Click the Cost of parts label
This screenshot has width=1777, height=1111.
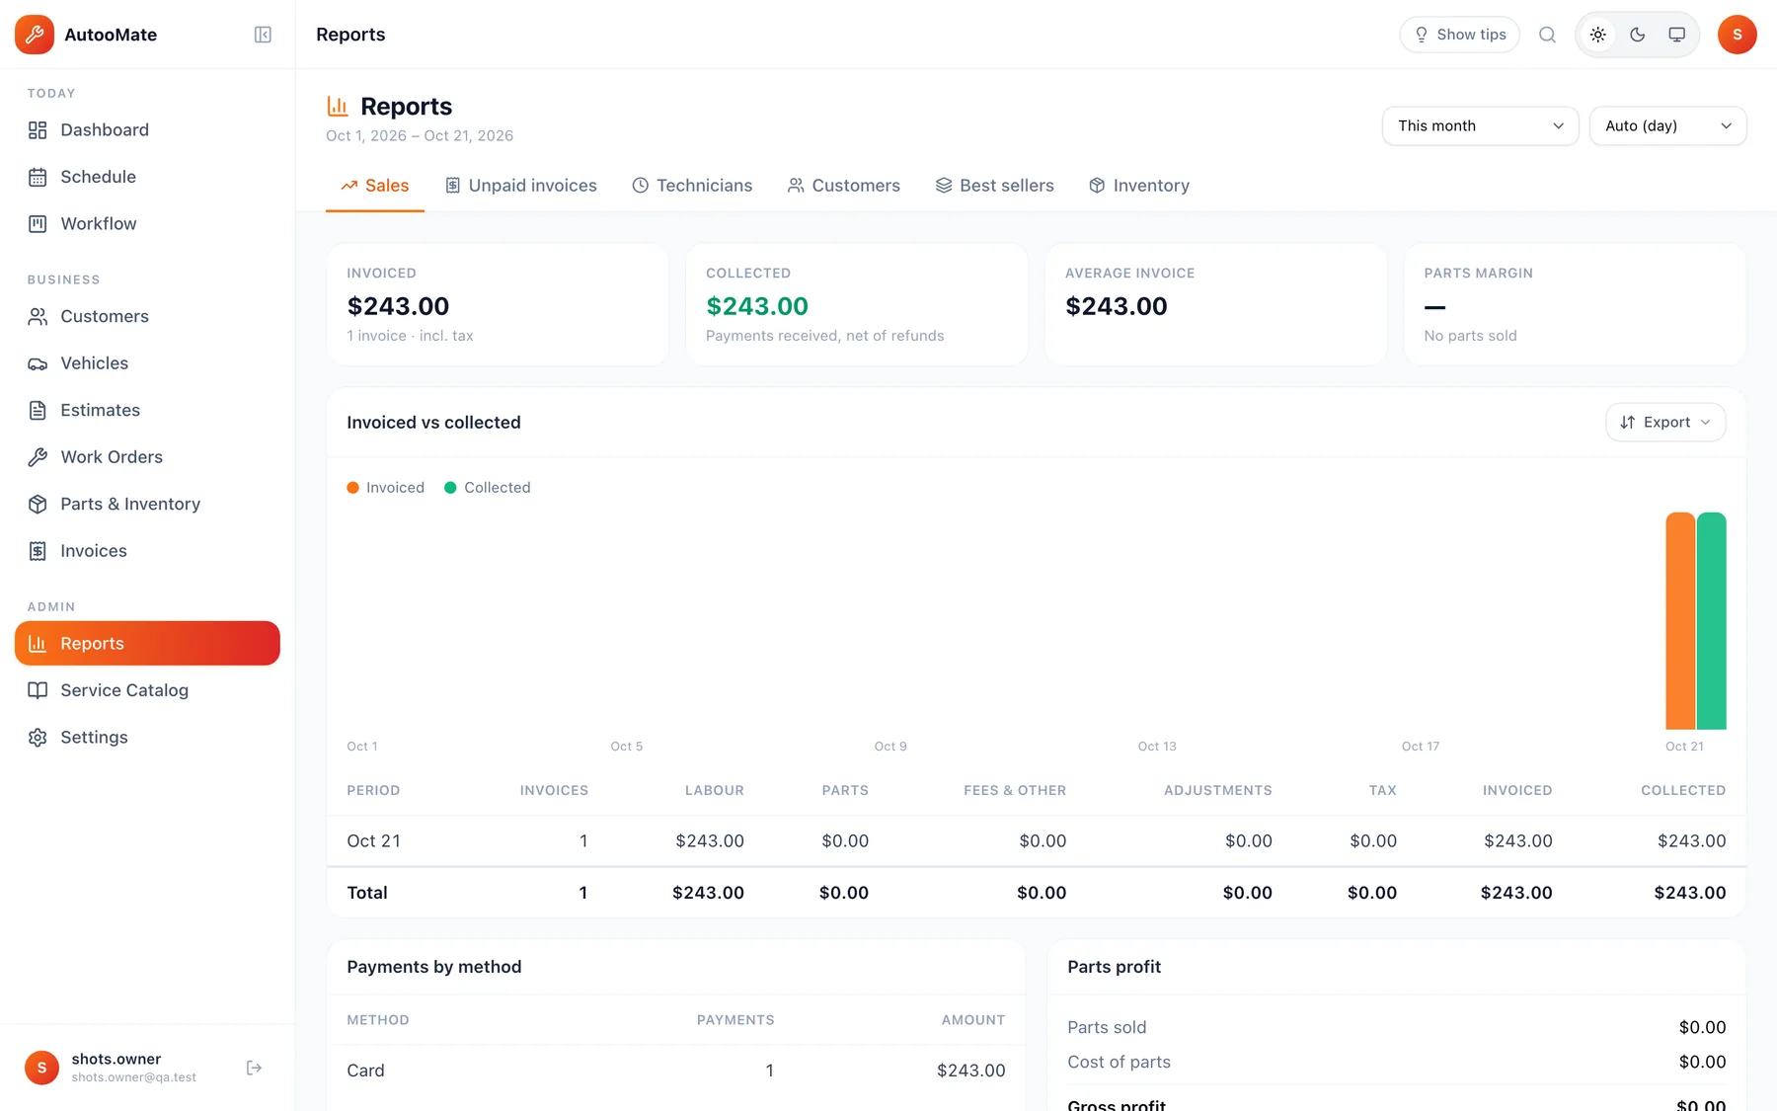[x=1119, y=1063]
